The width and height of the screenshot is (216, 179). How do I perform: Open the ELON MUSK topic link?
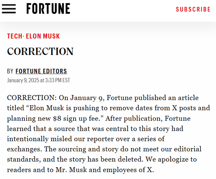pos(43,36)
